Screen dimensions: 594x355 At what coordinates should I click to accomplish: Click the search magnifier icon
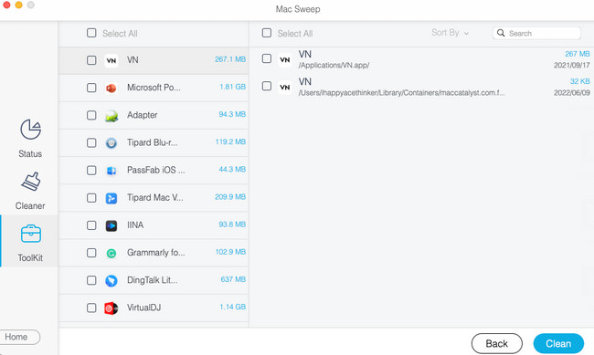(x=501, y=33)
